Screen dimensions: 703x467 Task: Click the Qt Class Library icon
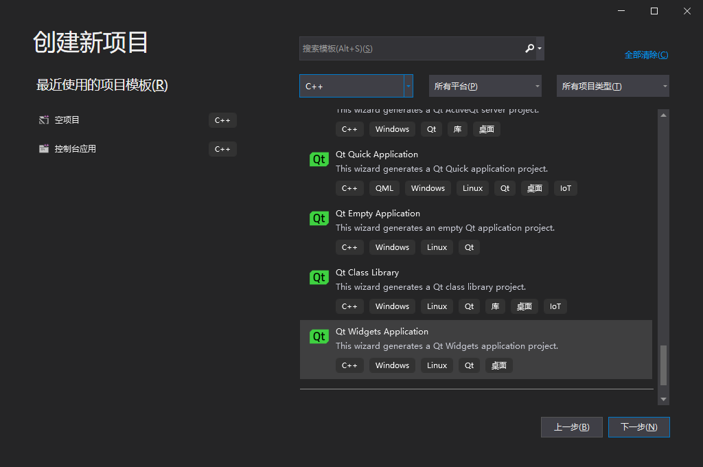[319, 277]
